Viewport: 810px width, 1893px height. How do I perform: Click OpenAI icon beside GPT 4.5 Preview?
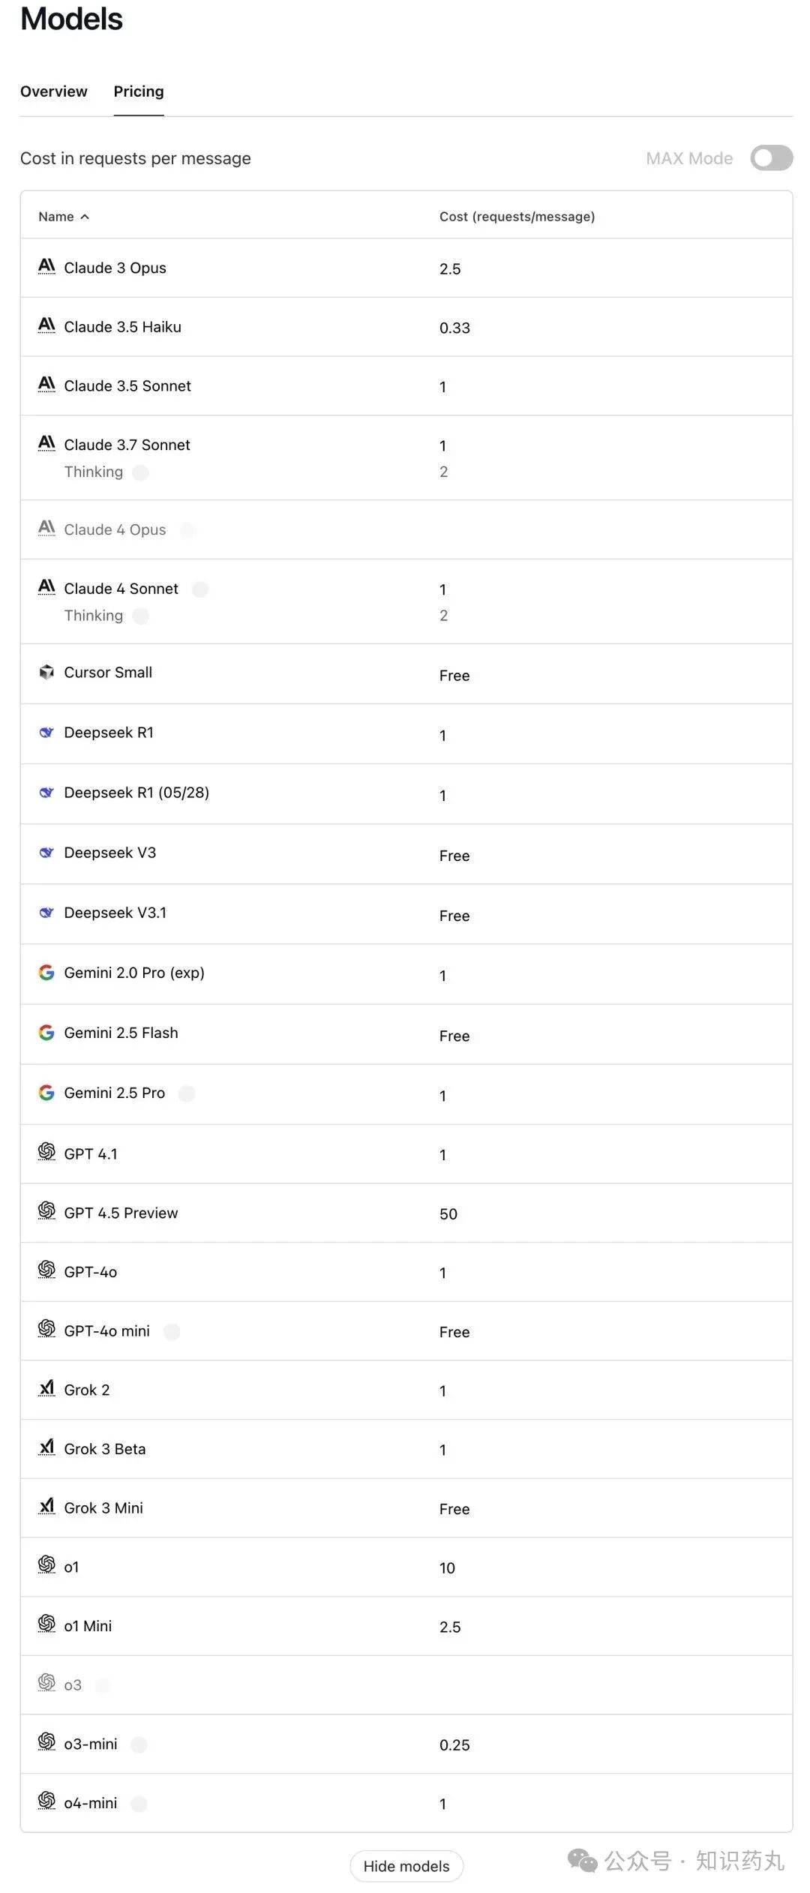pyautogui.click(x=46, y=1210)
